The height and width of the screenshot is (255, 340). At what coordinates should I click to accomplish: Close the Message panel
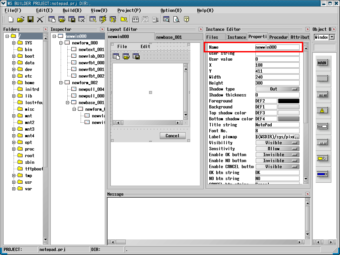(307, 194)
